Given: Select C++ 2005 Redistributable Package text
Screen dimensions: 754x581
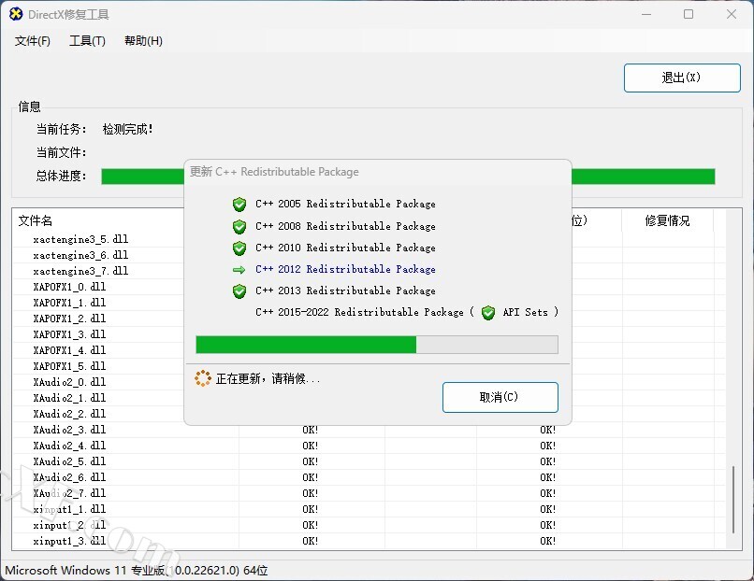Looking at the screenshot, I should click(x=345, y=204).
